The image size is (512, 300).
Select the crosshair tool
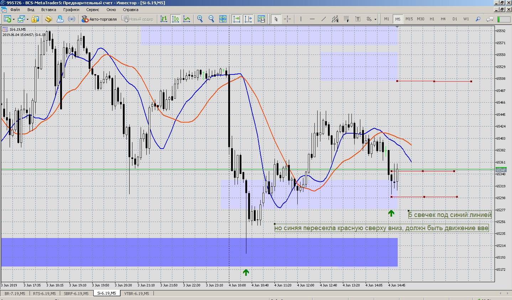287,19
